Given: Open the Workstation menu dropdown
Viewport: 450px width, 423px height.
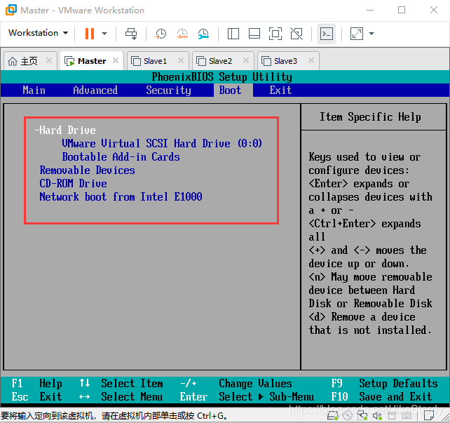Looking at the screenshot, I should pyautogui.click(x=38, y=33).
